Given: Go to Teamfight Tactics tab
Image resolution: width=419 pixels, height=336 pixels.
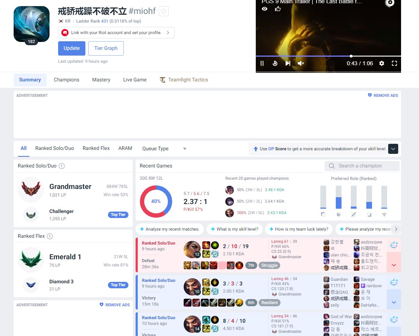Looking at the screenshot, I should pyautogui.click(x=184, y=80).
